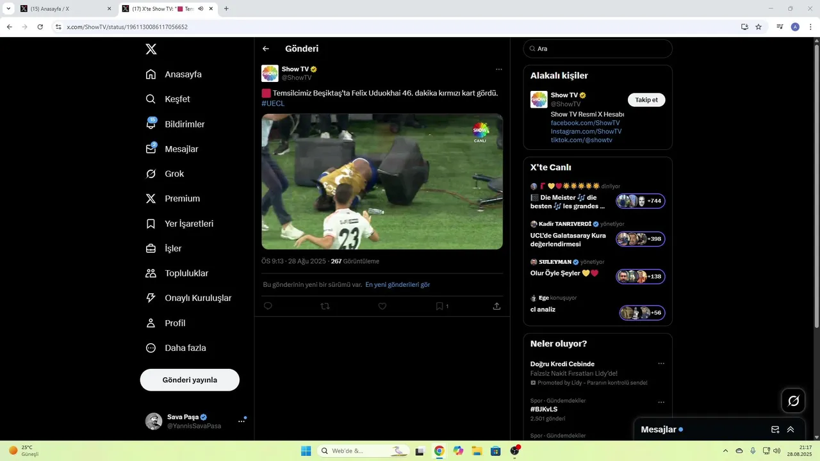This screenshot has height=461, width=820.
Task: Open Chrome from taskbar
Action: (x=439, y=451)
